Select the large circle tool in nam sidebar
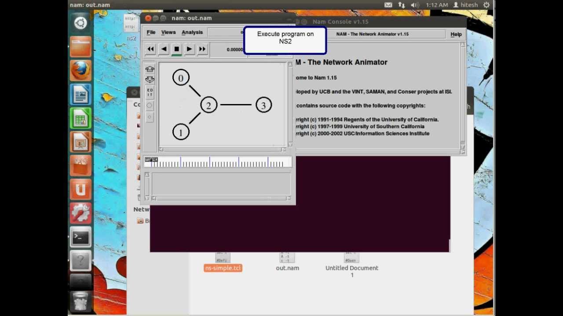Viewport: 563px width, 316px height. point(150,105)
